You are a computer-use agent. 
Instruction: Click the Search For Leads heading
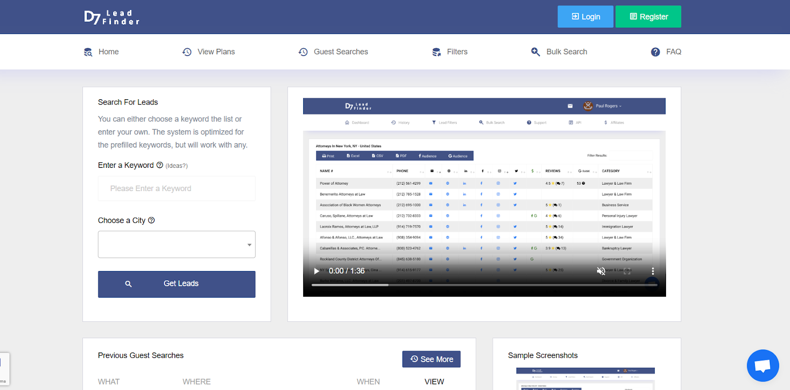coord(128,102)
